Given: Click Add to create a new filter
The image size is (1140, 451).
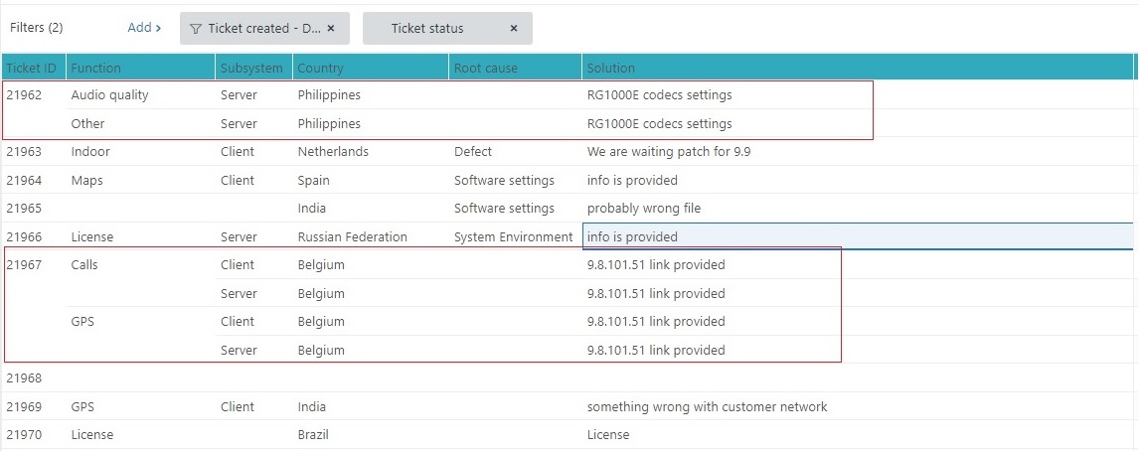Looking at the screenshot, I should pos(144,28).
